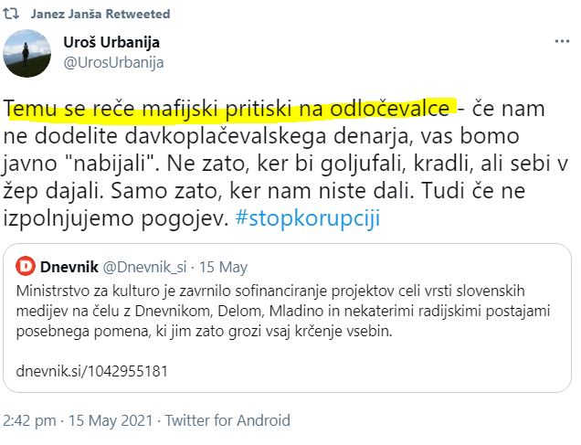Click the red Dnevnik logo icon
This screenshot has height=445, width=581.
(x=27, y=267)
